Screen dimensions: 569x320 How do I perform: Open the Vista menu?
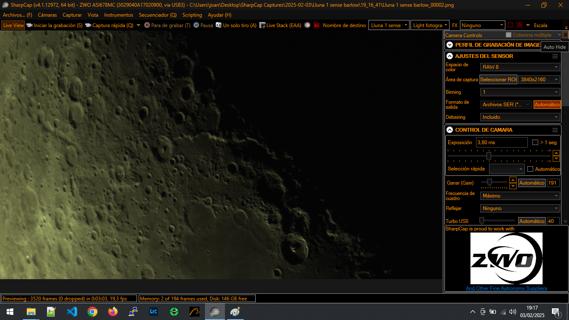[x=93, y=15]
